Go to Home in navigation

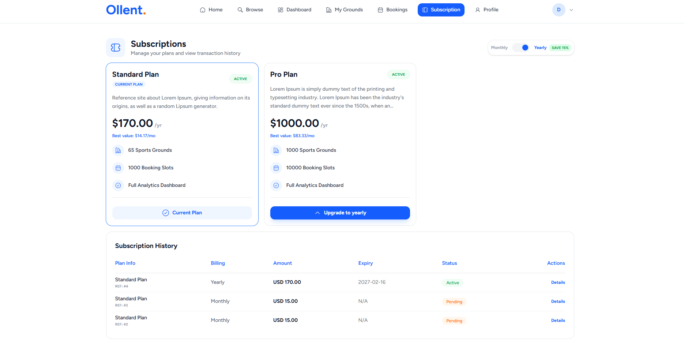(211, 10)
